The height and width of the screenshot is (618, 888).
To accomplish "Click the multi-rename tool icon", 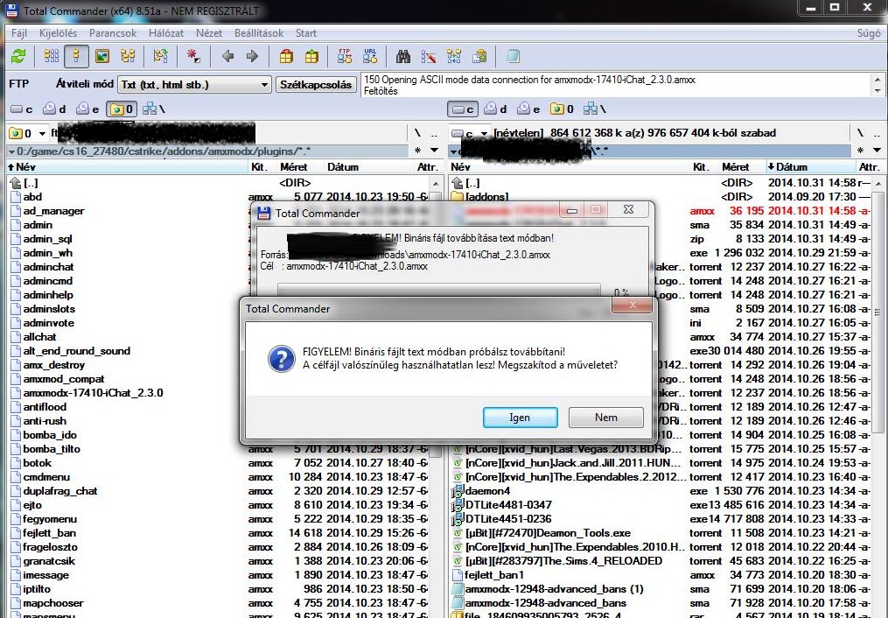I will point(429,56).
